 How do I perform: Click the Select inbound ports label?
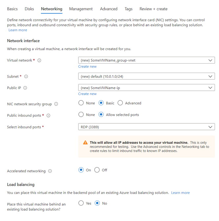[x=24, y=127]
